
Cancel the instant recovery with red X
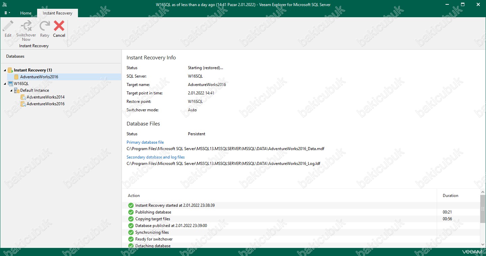pyautogui.click(x=59, y=26)
